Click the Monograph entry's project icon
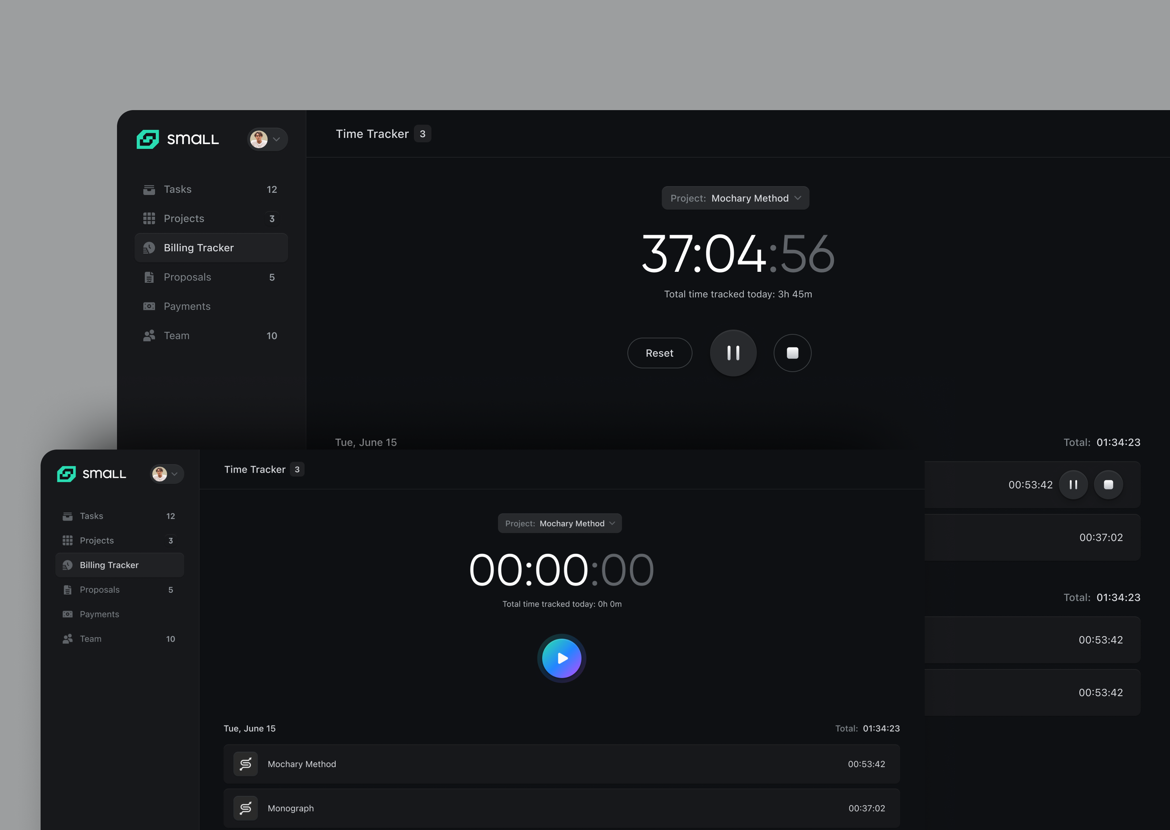Viewport: 1170px width, 830px height. pyautogui.click(x=246, y=808)
